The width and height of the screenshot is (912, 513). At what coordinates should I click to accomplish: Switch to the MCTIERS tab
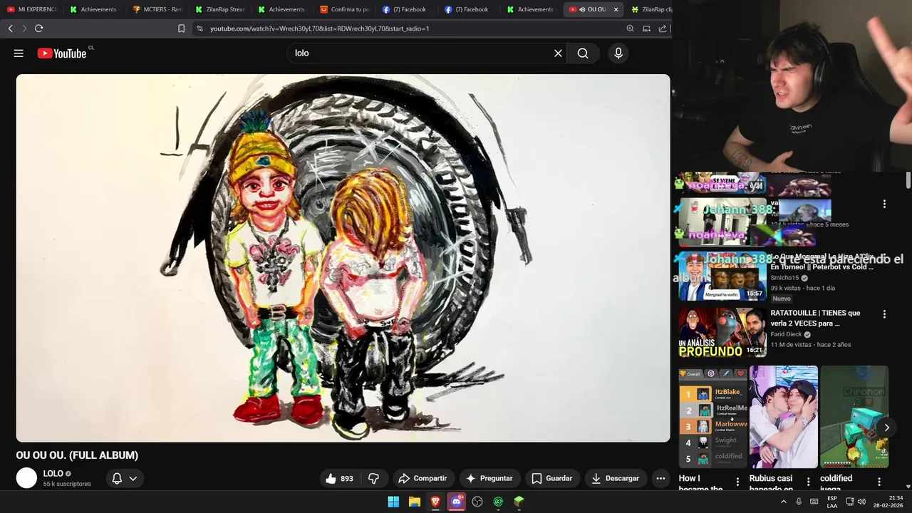click(157, 9)
